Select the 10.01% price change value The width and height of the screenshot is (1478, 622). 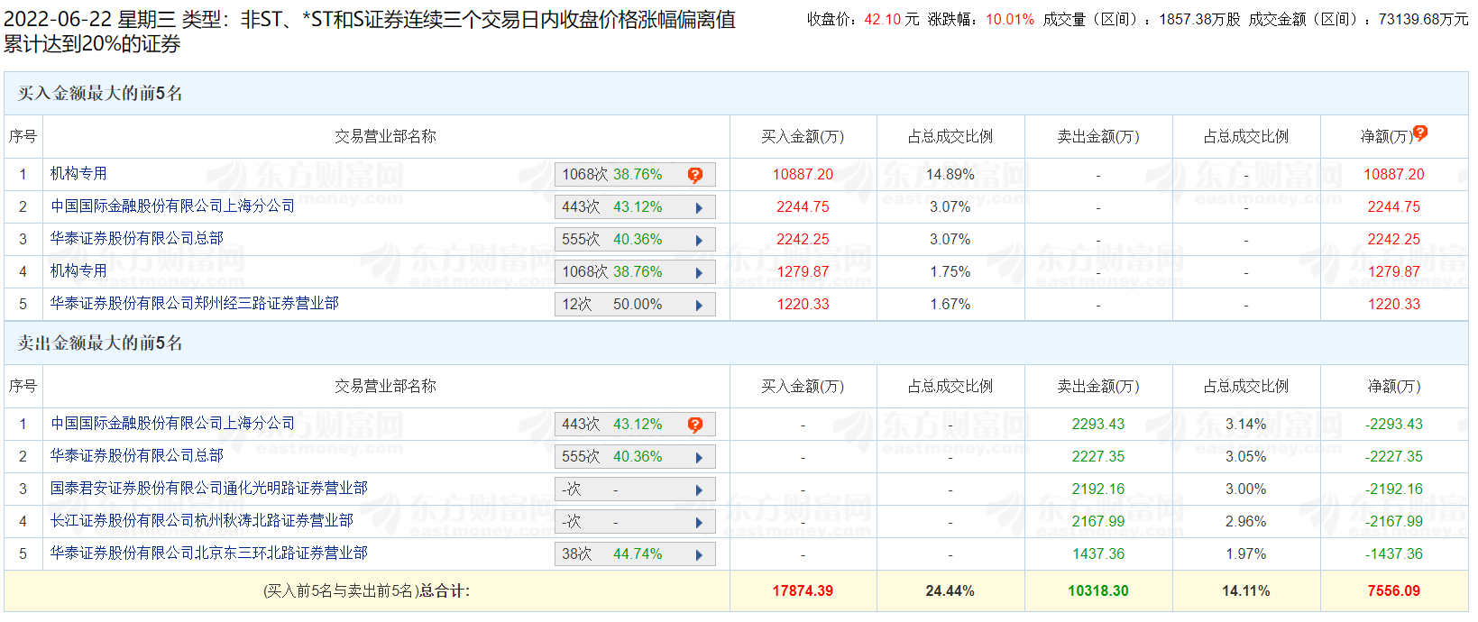(1010, 19)
